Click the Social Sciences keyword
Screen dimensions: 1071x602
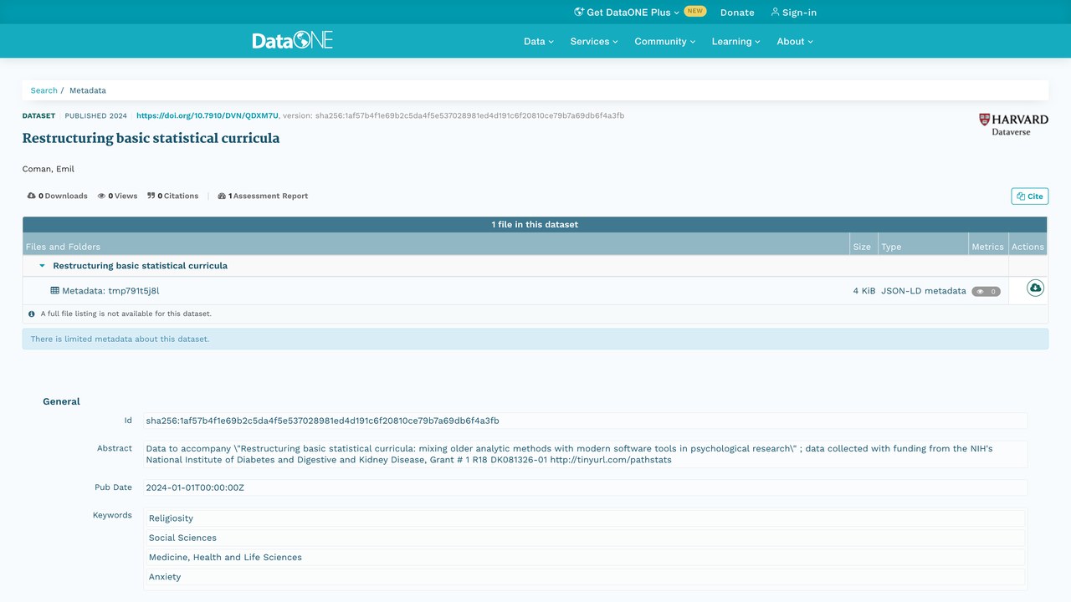coord(584,538)
